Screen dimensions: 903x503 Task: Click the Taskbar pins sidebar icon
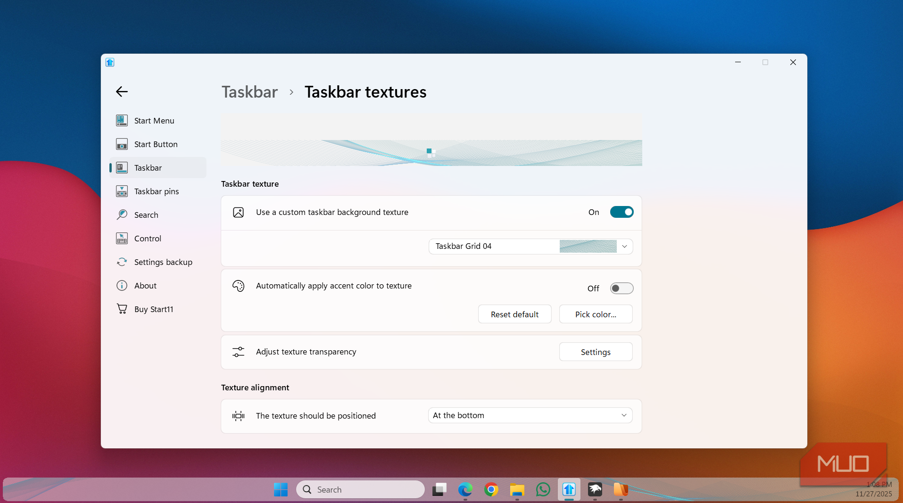pos(122,191)
